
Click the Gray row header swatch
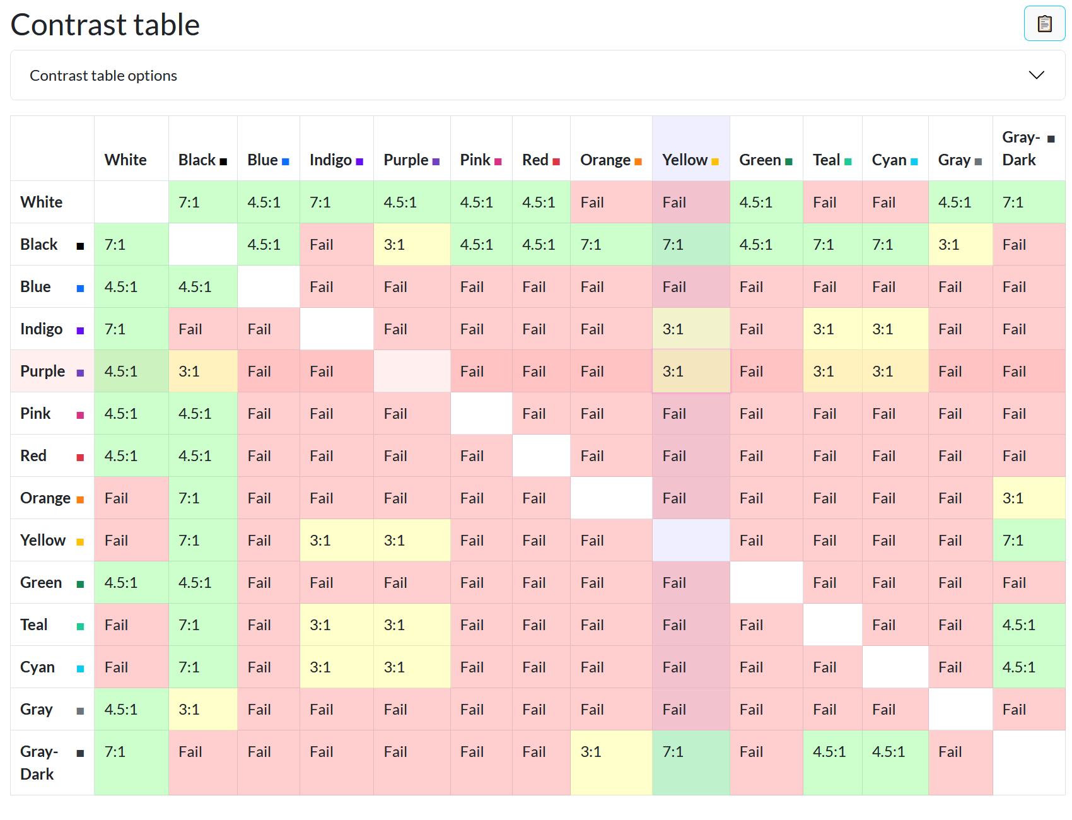80,711
